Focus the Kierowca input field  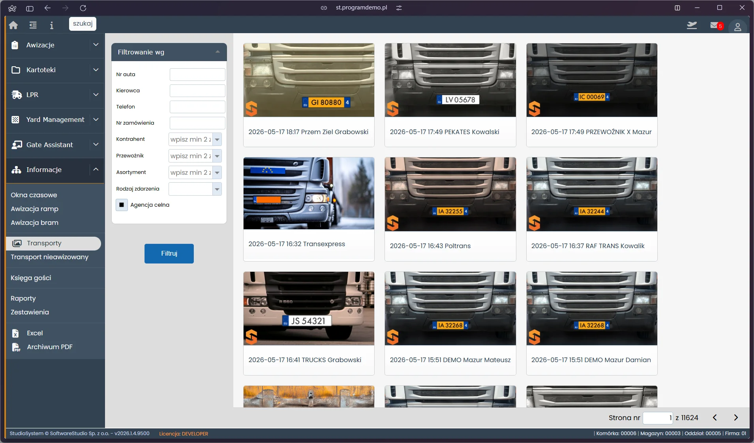pyautogui.click(x=197, y=91)
